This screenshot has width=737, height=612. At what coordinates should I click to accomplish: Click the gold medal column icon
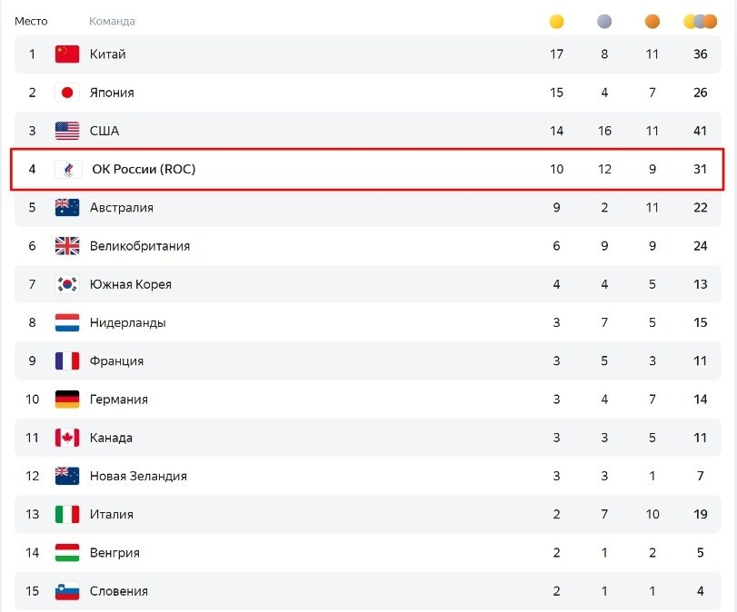point(556,21)
